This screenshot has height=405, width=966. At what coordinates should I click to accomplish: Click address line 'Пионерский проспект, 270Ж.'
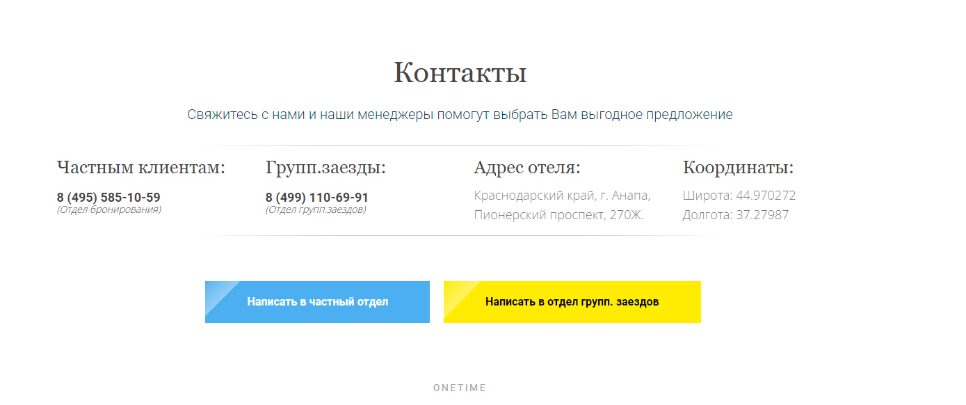(559, 215)
